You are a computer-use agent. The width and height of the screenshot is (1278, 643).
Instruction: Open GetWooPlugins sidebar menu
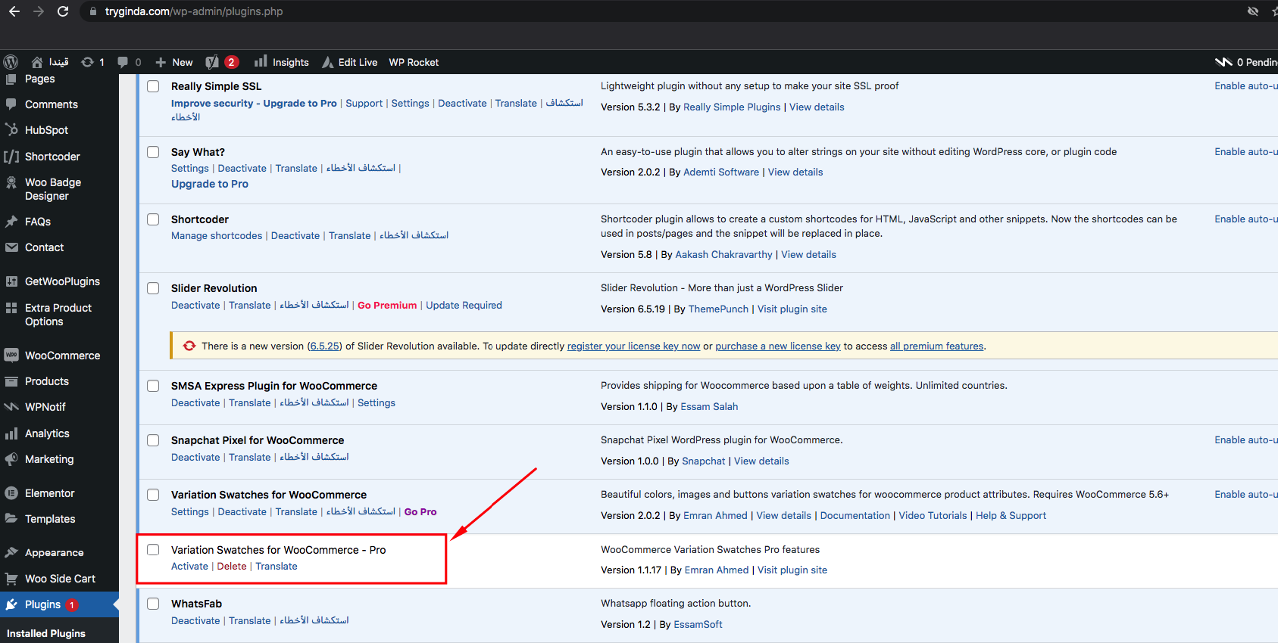click(x=62, y=281)
